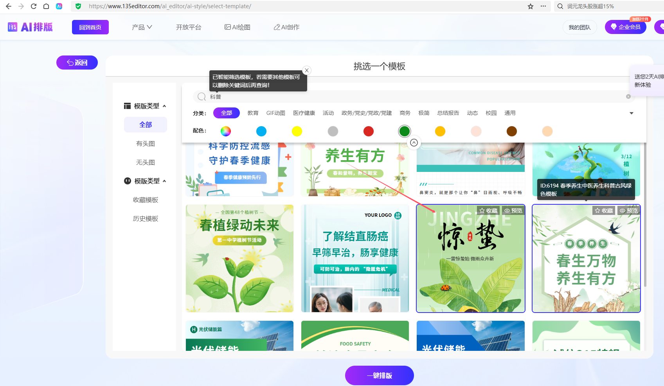Select the blue color swatch

[x=261, y=131]
